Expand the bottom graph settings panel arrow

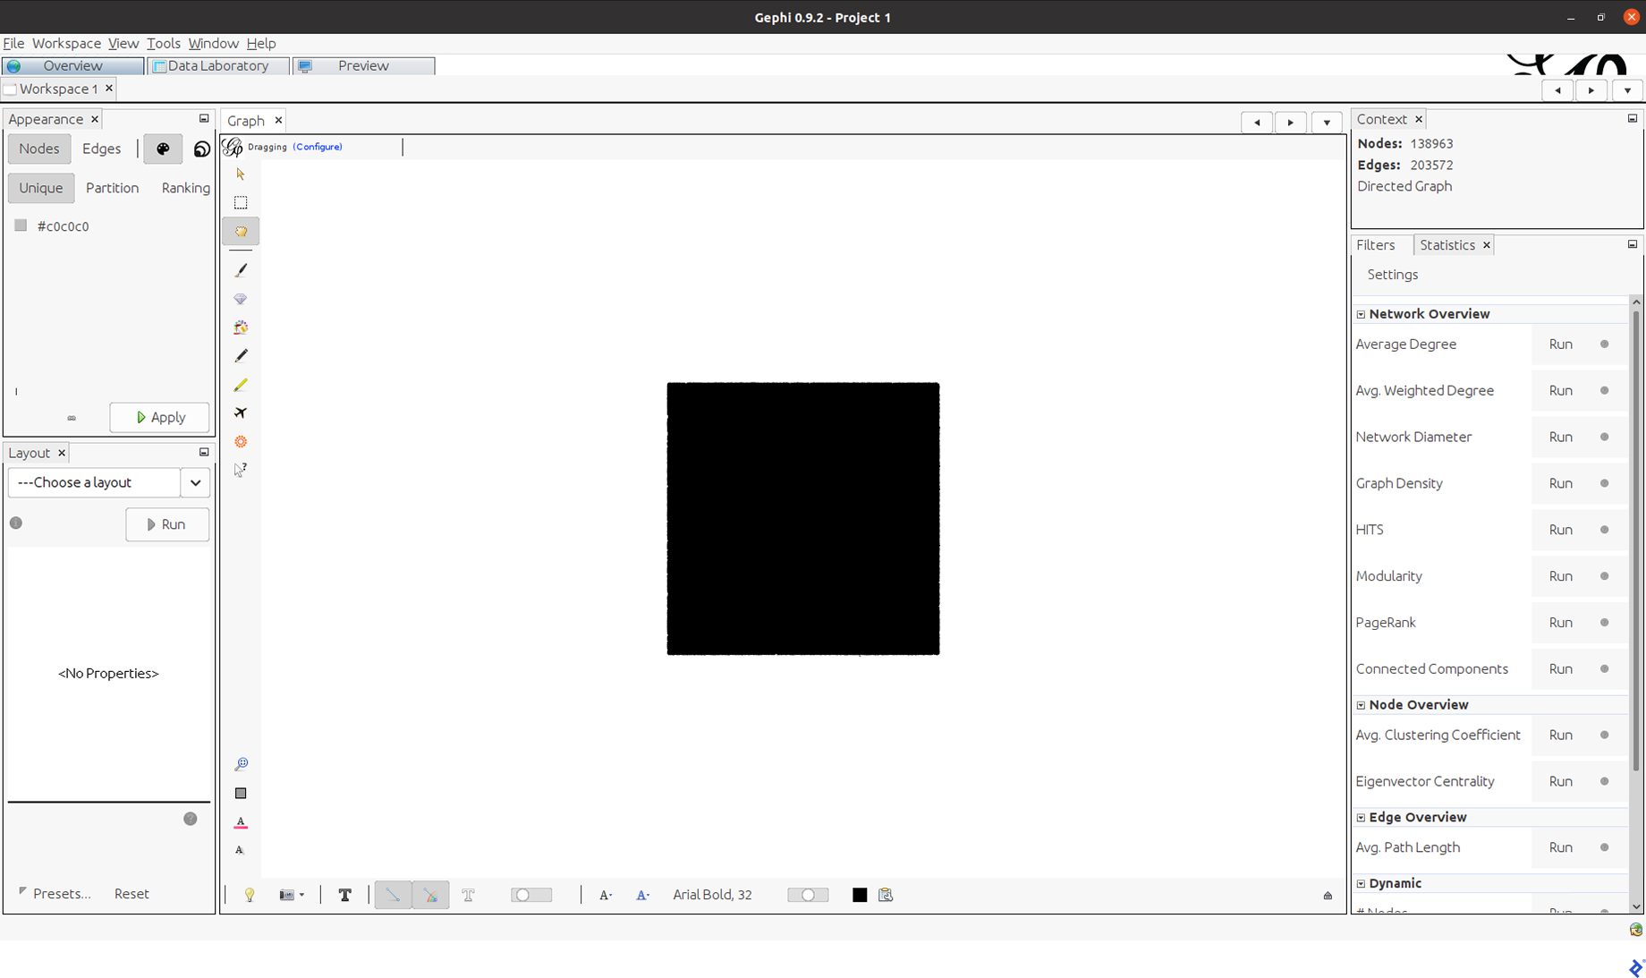coord(1328,896)
